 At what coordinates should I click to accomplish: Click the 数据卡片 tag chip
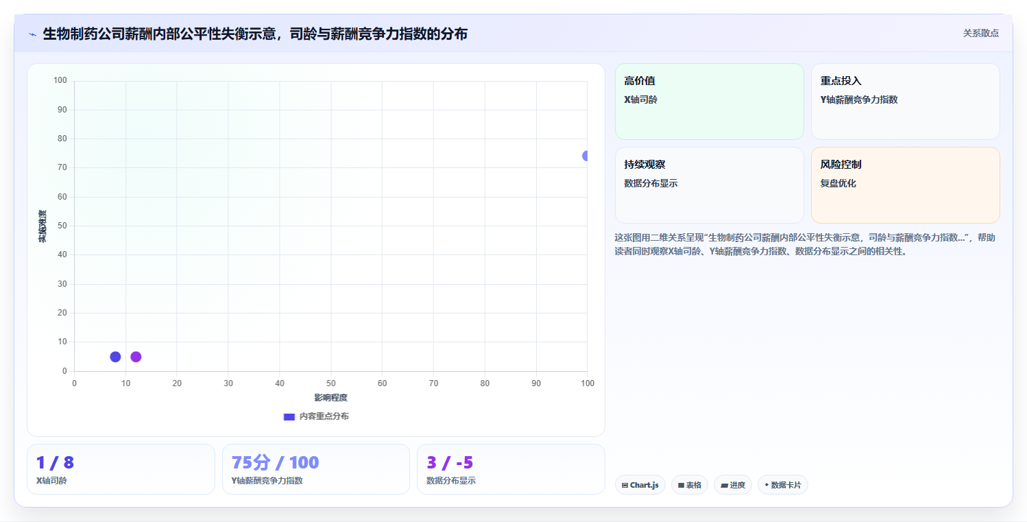tap(782, 485)
